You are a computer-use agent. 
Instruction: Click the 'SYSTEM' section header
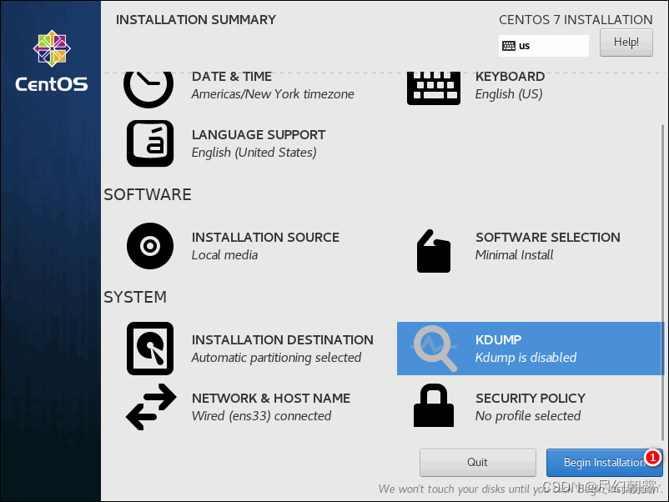coord(135,297)
